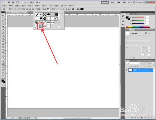
Task: Open the 滤镜(T) menu
Action: 37,6
